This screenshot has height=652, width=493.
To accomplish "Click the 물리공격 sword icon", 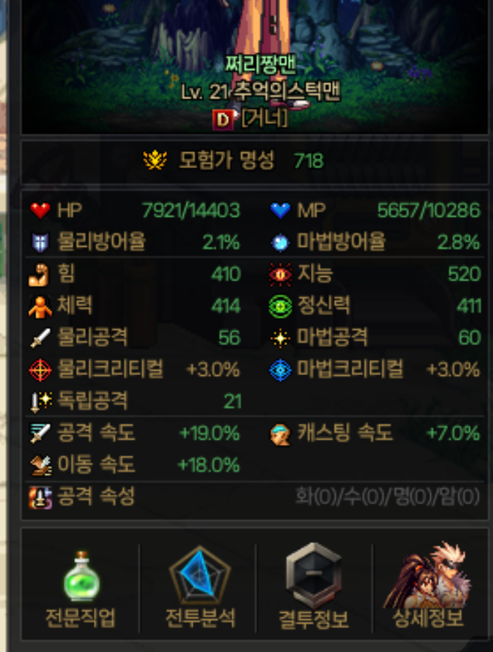I will pyautogui.click(x=40, y=338).
